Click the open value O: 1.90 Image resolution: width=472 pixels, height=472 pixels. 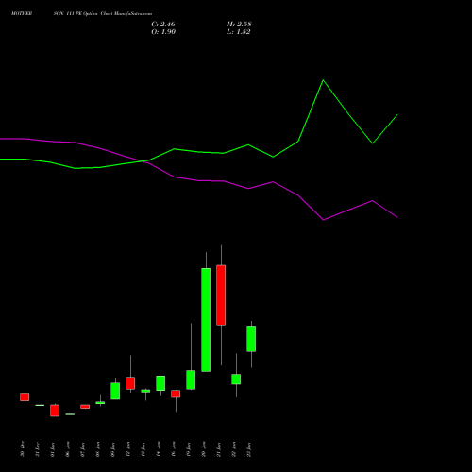[x=163, y=32]
